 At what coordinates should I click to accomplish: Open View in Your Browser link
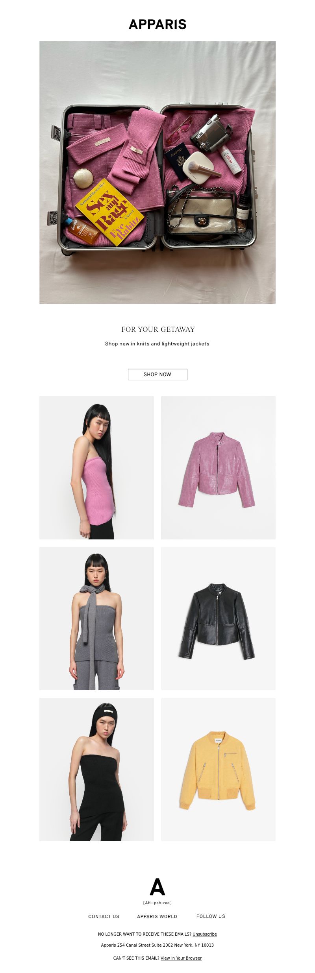click(x=181, y=958)
